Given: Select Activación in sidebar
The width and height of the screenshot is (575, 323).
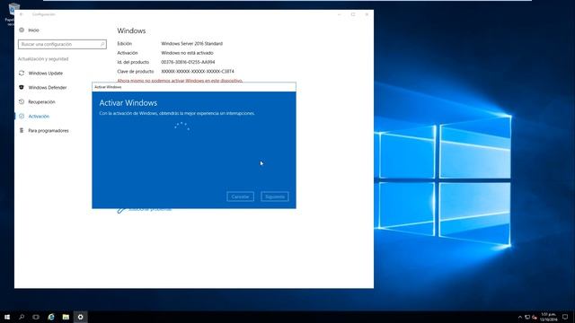Looking at the screenshot, I should click(39, 116).
